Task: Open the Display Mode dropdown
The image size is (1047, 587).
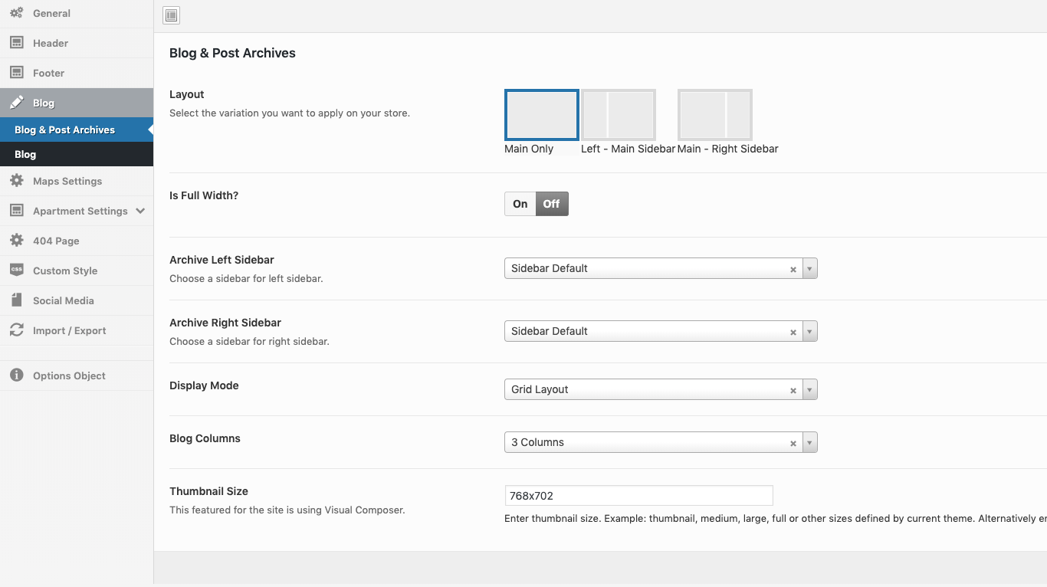Action: [810, 390]
